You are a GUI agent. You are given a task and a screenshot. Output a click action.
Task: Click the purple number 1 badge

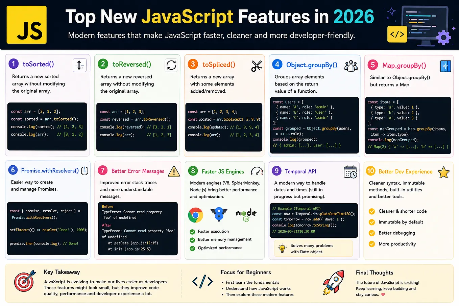(x=14, y=64)
